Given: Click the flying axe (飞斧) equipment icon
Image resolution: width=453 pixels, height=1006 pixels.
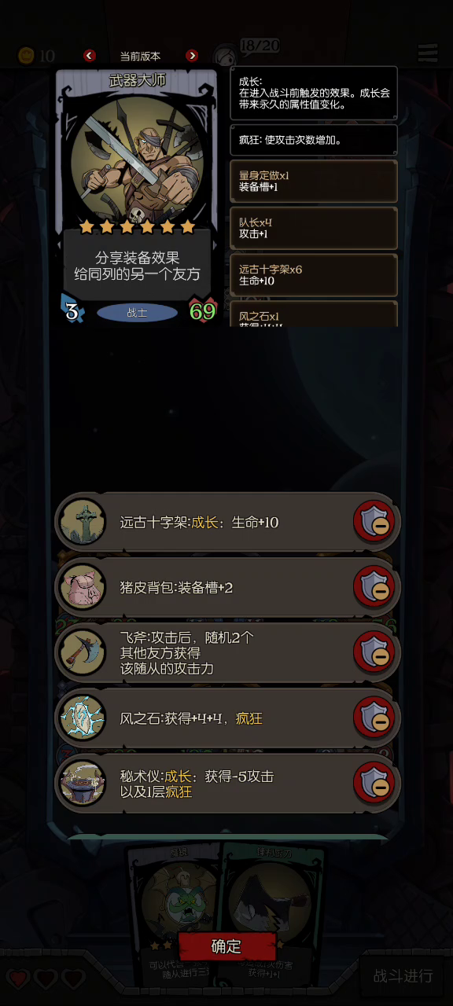Looking at the screenshot, I should pos(82,652).
